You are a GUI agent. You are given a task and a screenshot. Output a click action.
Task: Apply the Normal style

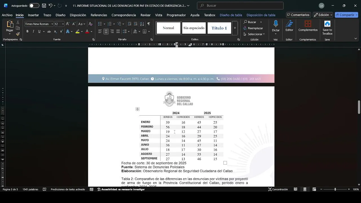[168, 28]
